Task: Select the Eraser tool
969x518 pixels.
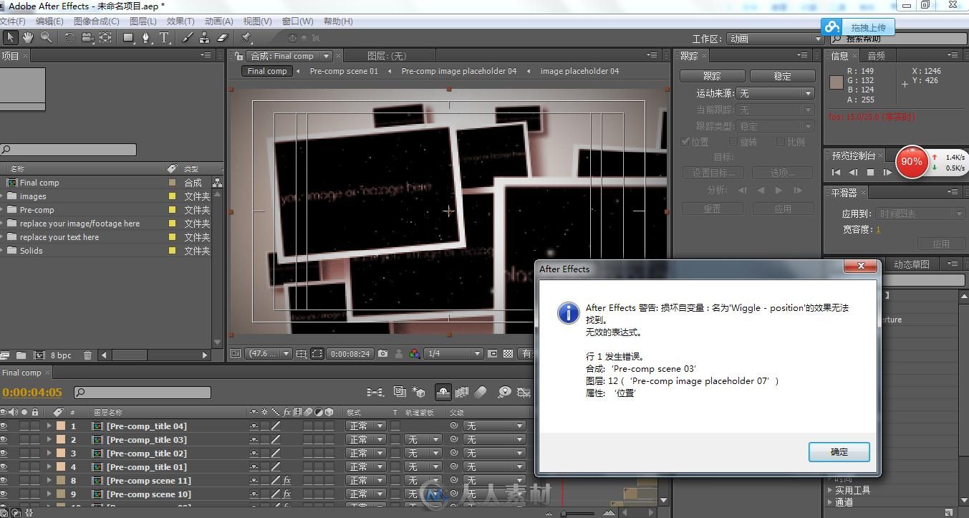Action: (x=222, y=38)
